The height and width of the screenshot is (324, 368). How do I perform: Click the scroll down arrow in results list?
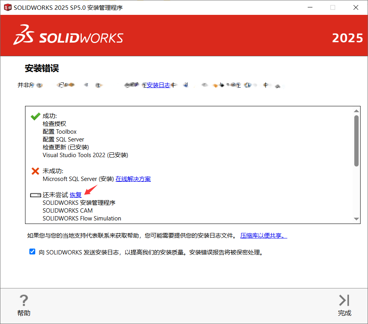(x=356, y=219)
